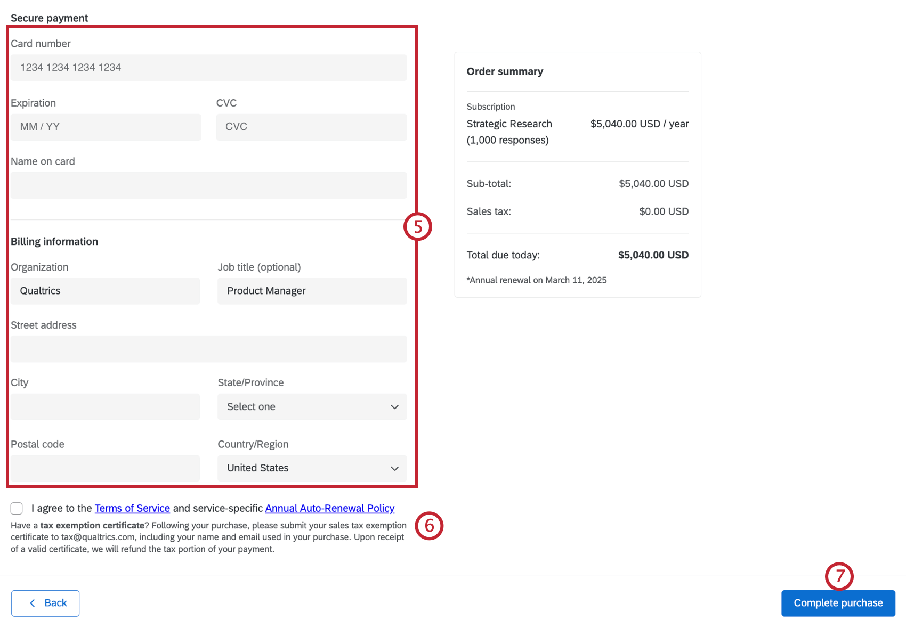Click the City input field
Image resolution: width=906 pixels, height=620 pixels.
point(106,407)
